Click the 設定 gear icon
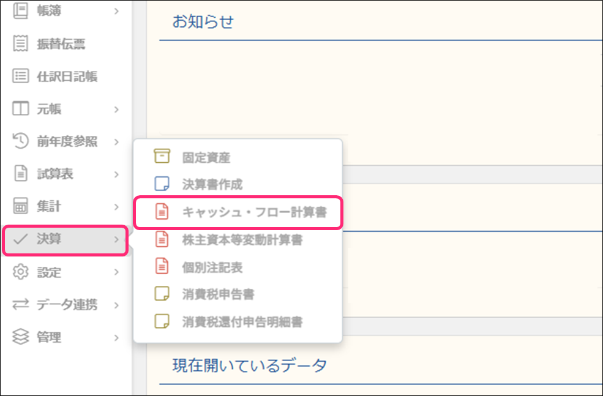Screen dimensions: 603x396 tap(21, 272)
